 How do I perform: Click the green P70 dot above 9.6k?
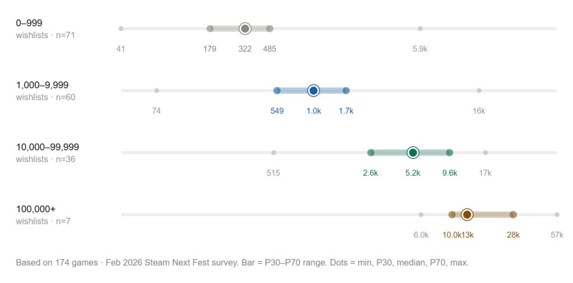[449, 153]
